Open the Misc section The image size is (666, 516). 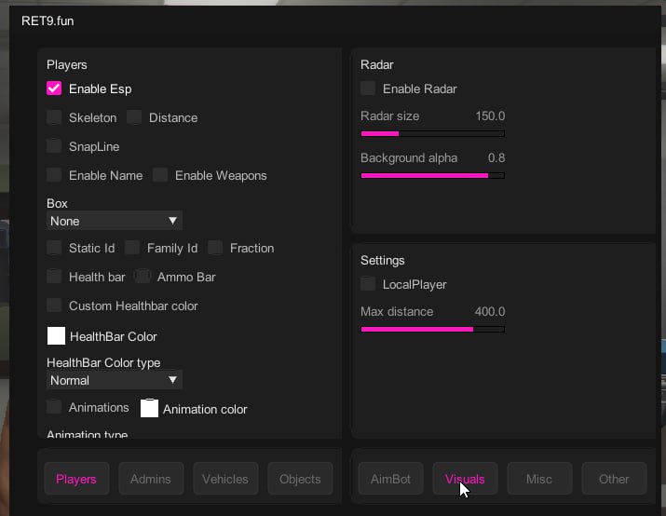539,479
